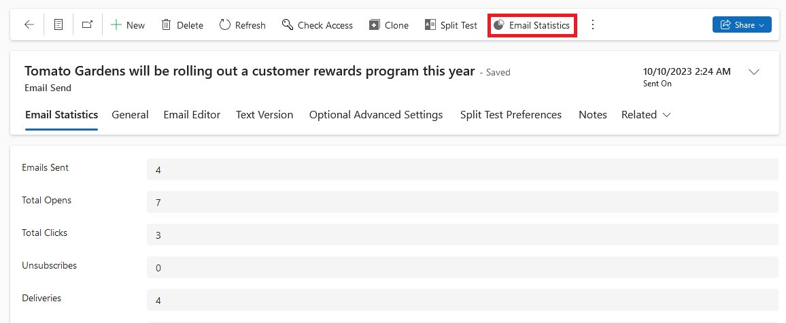
Task: Click the Unsubscribes label
Action: coord(50,265)
